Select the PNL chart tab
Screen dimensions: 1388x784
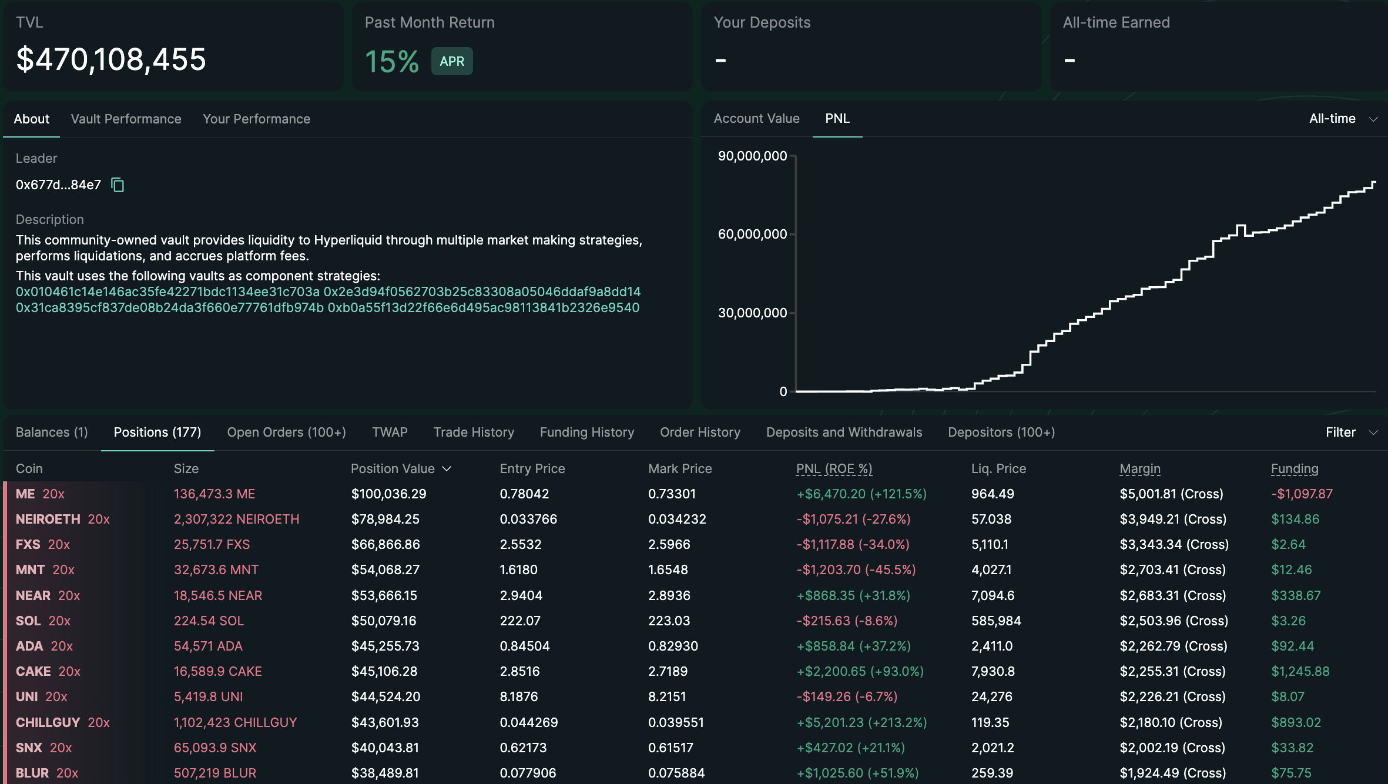837,119
